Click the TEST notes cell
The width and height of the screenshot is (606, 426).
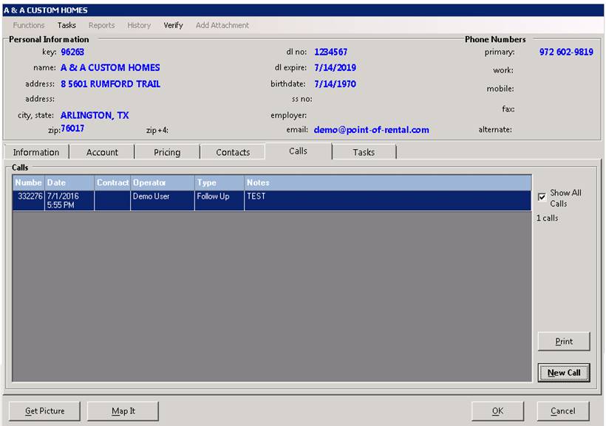coord(388,200)
